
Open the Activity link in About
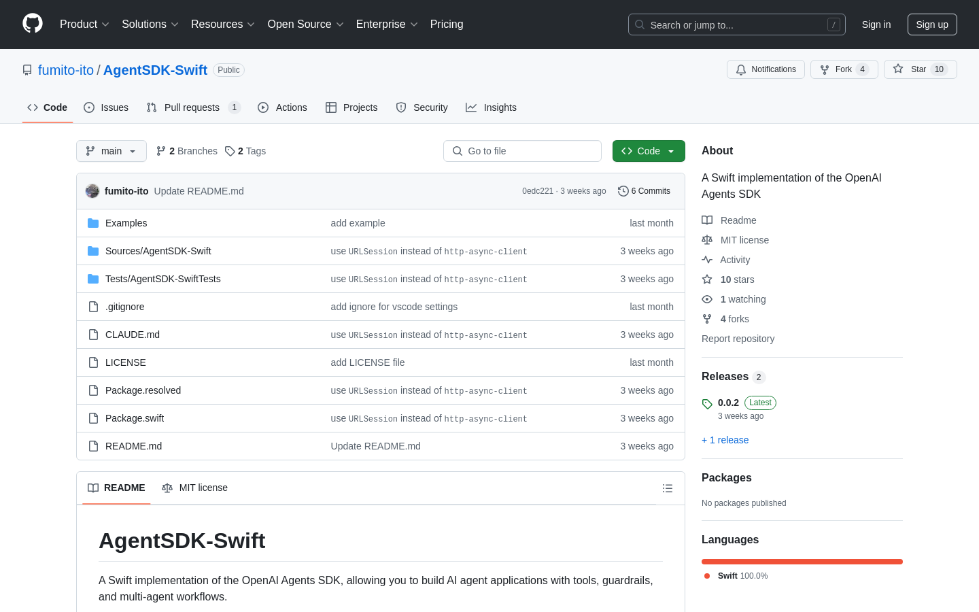tap(726, 260)
